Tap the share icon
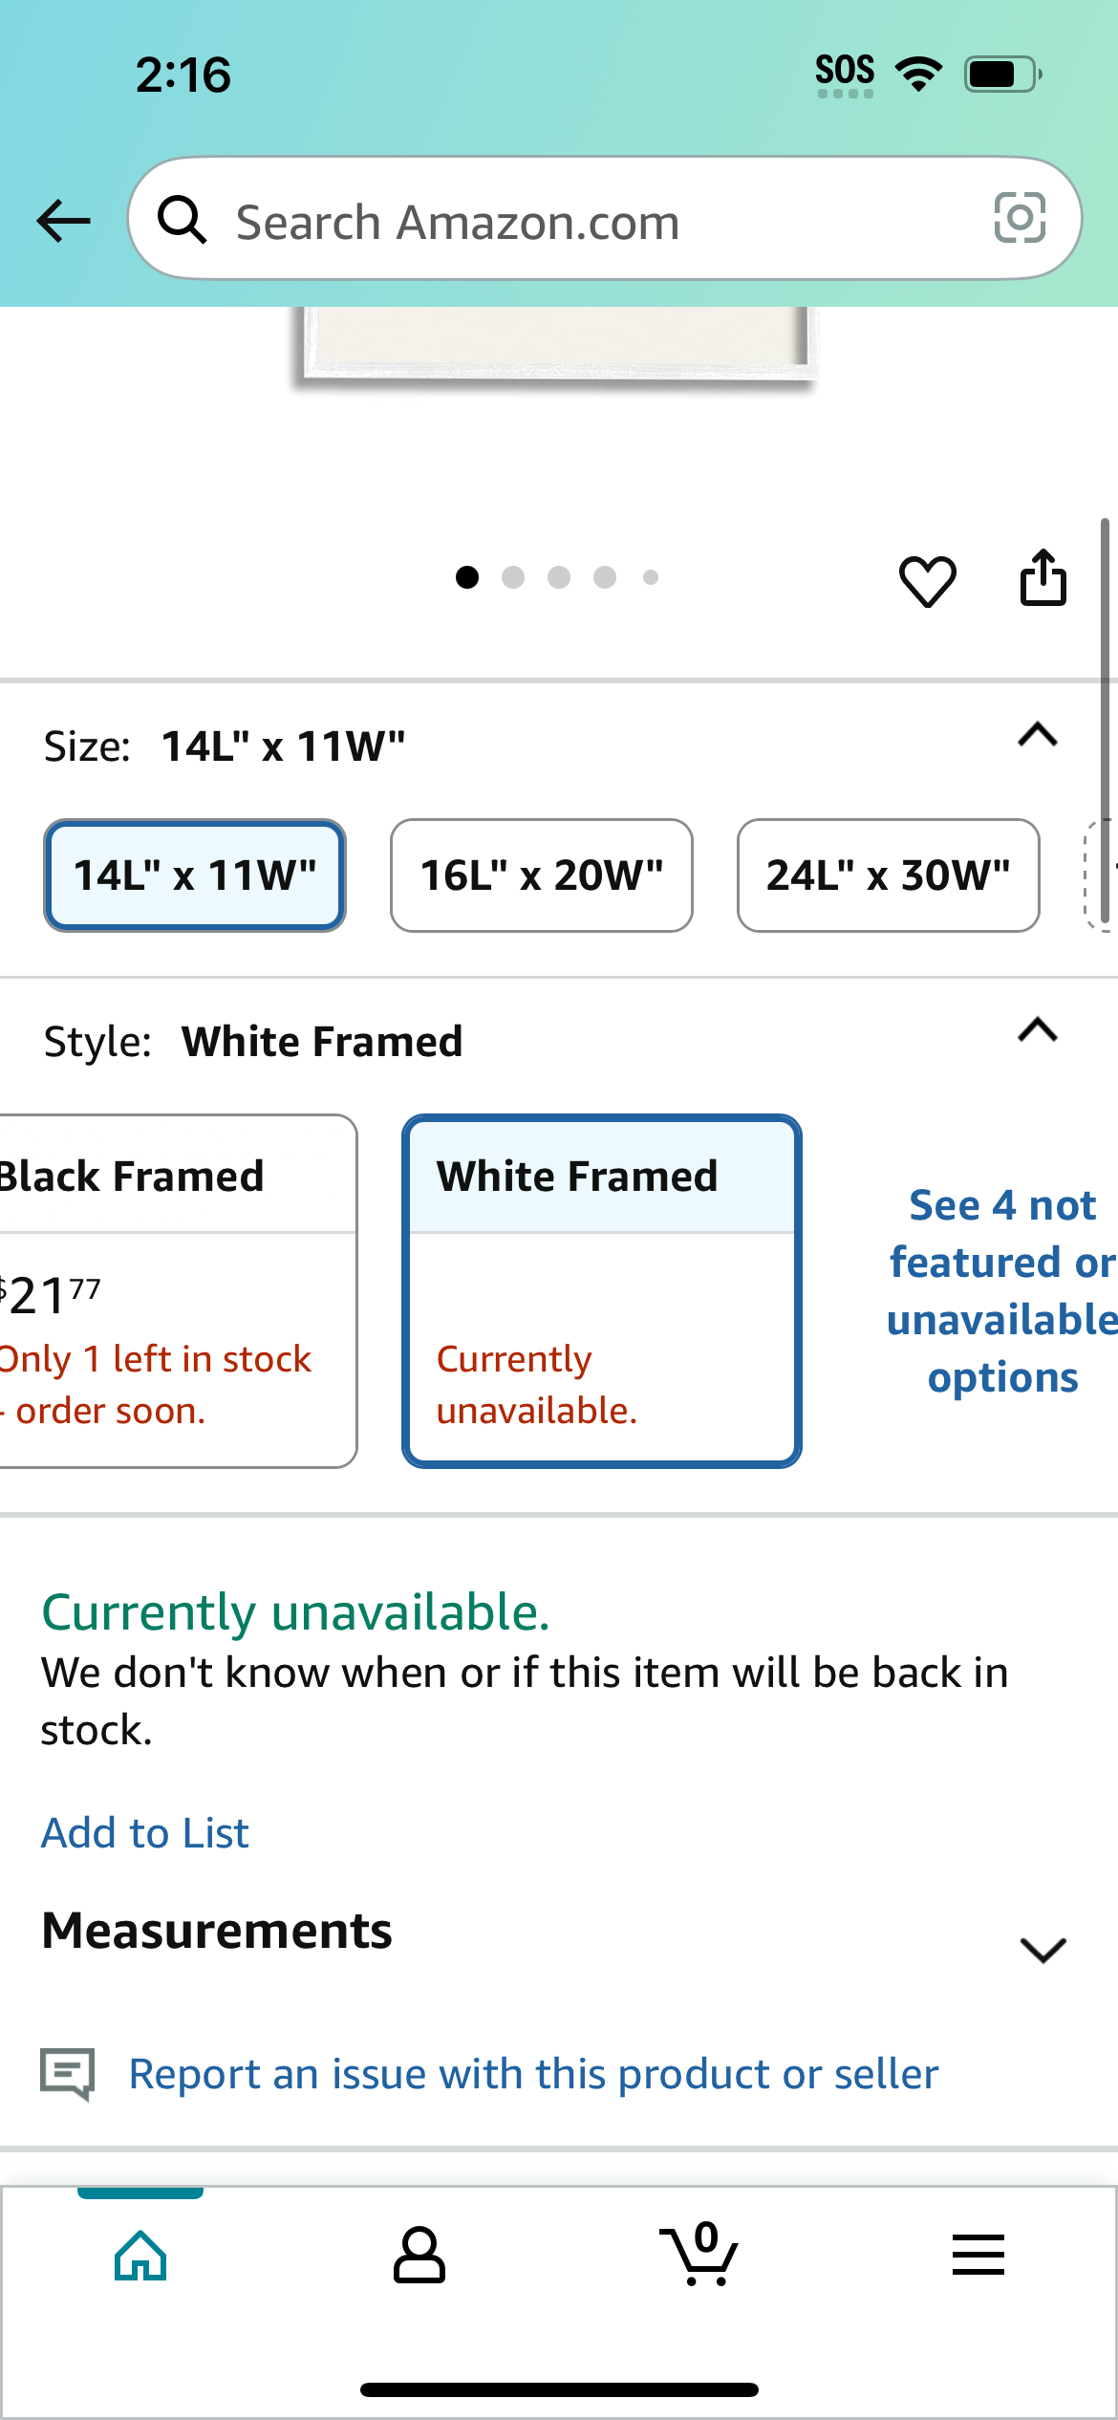This screenshot has height=2420, width=1118. click(x=1043, y=577)
